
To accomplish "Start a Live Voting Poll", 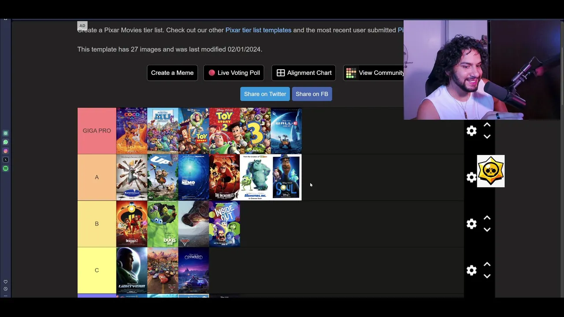I will [x=234, y=73].
